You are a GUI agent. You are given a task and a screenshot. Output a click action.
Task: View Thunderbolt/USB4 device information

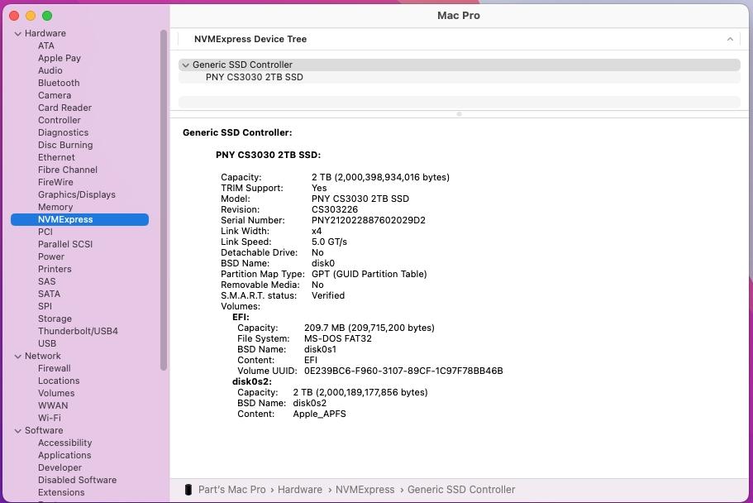[78, 331]
